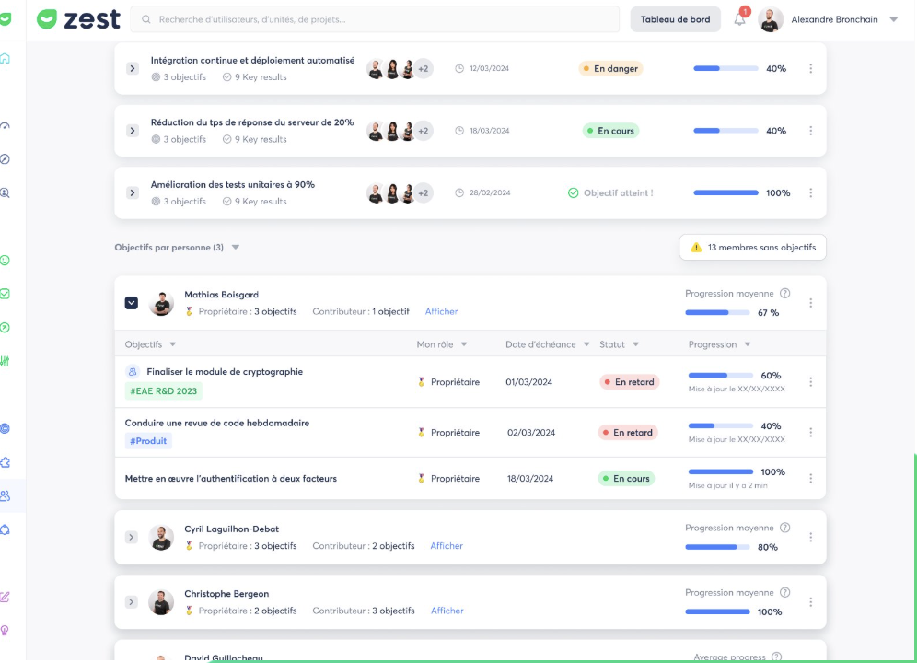This screenshot has width=917, height=663.
Task: Select the puzzle piece sidebar icon
Action: (6, 462)
